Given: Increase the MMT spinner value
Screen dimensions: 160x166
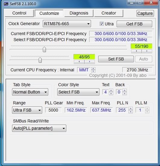Looking at the screenshot, I should [93, 69].
